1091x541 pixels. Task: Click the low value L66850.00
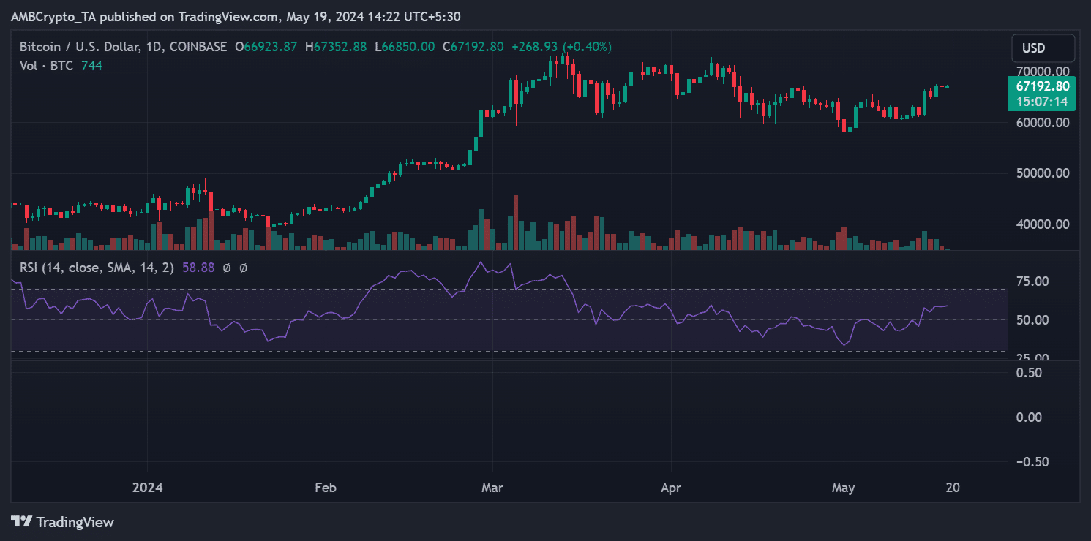[405, 47]
